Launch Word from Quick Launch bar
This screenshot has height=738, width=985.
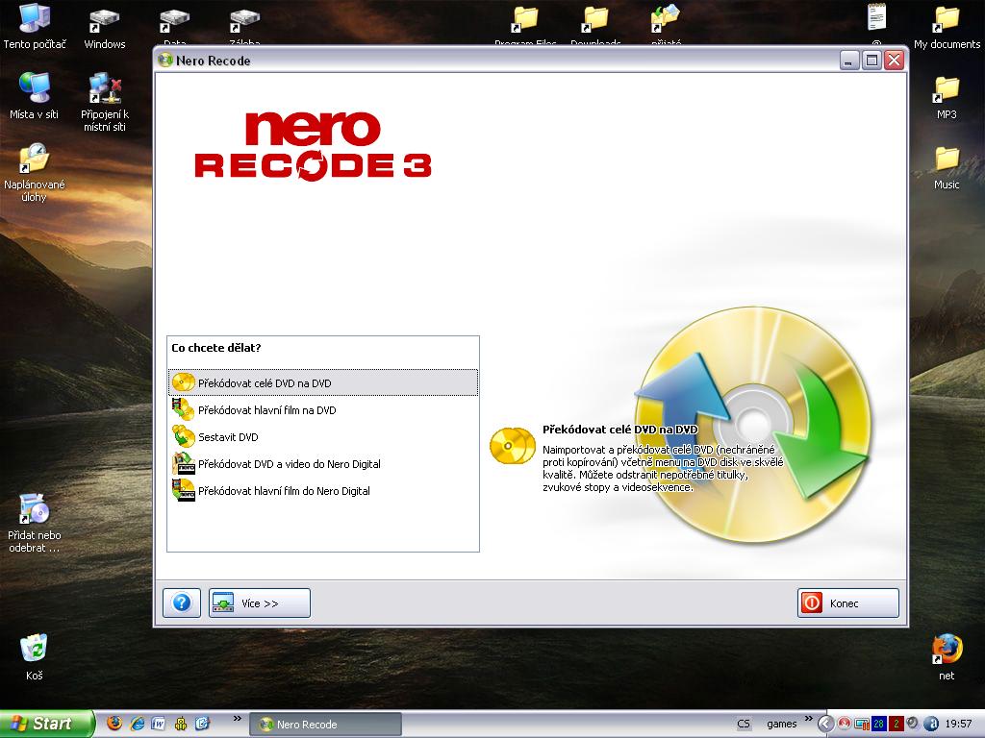(159, 724)
